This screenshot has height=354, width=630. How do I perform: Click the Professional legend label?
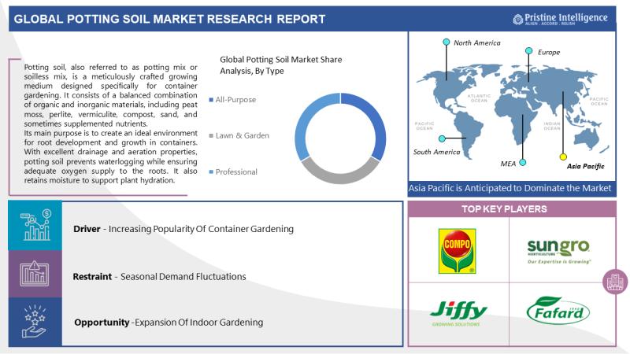pos(236,171)
